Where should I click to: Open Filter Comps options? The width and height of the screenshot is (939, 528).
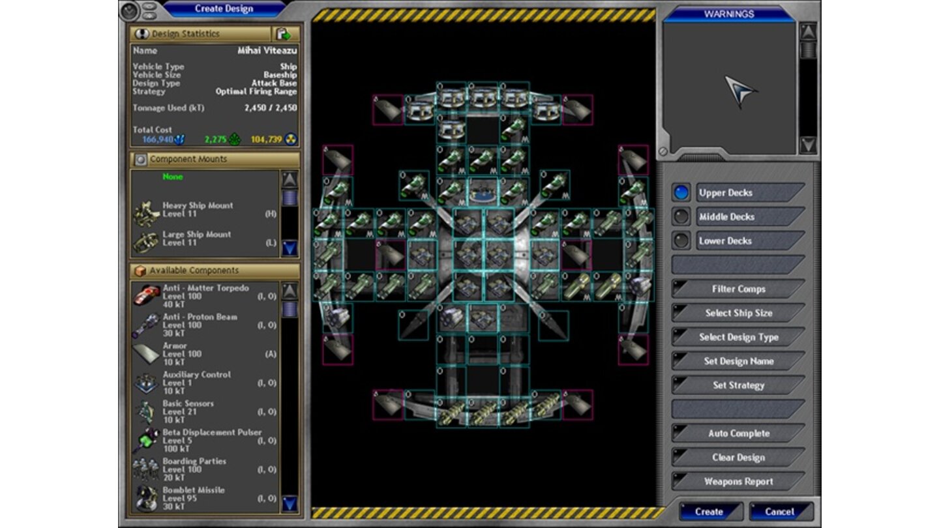coord(738,289)
